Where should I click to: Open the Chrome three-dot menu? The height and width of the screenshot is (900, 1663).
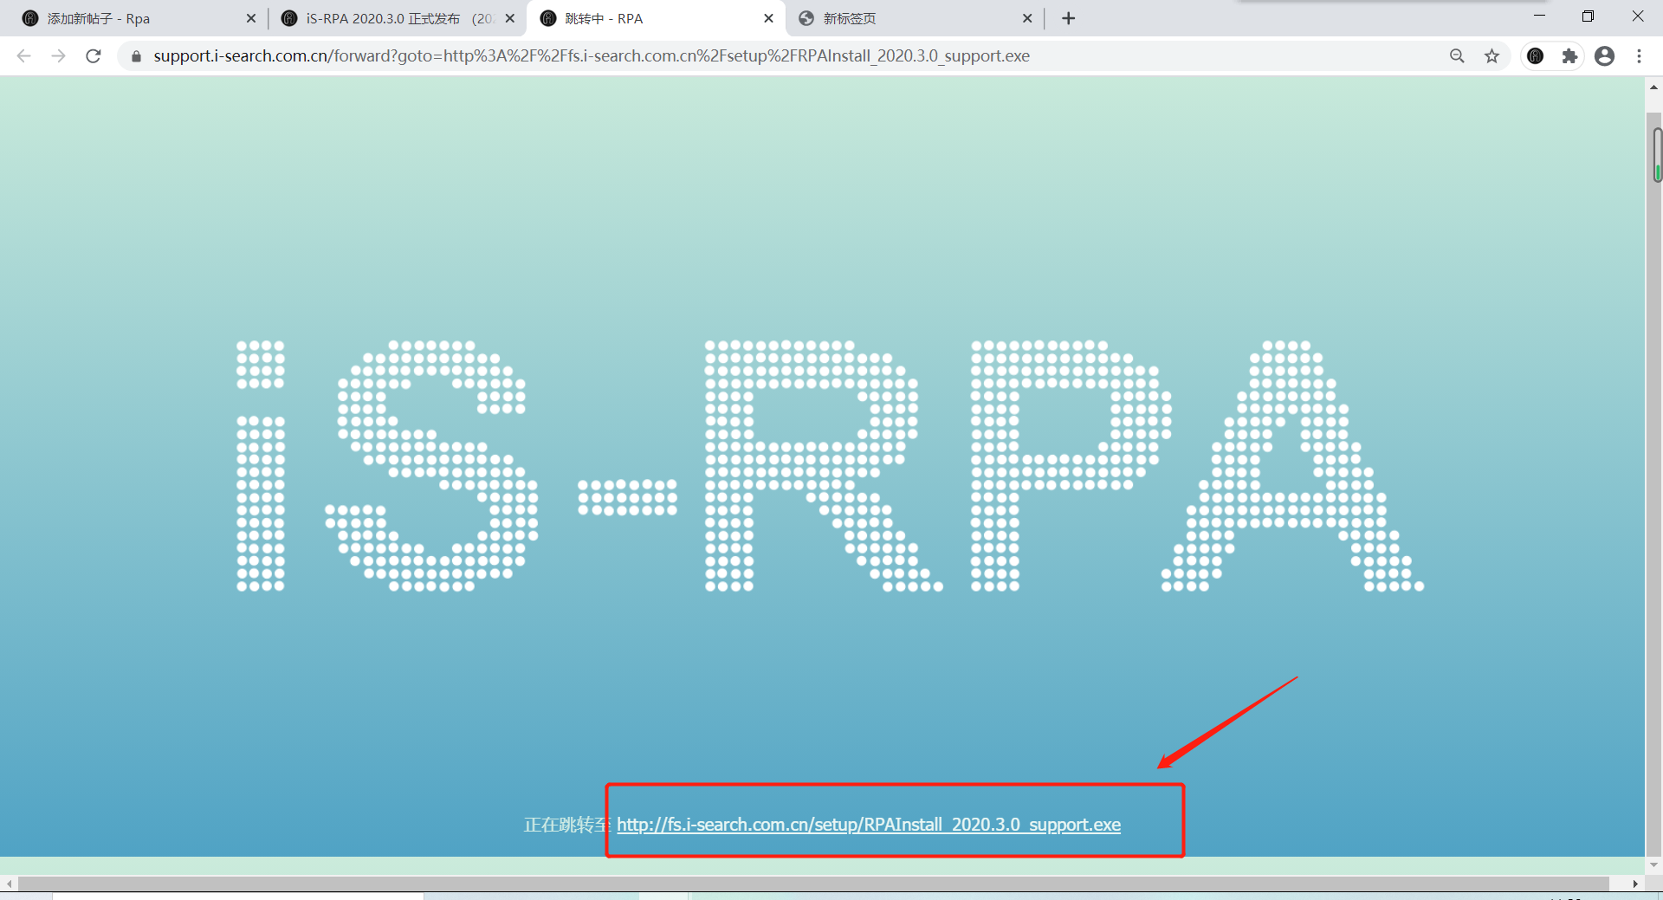1639,56
